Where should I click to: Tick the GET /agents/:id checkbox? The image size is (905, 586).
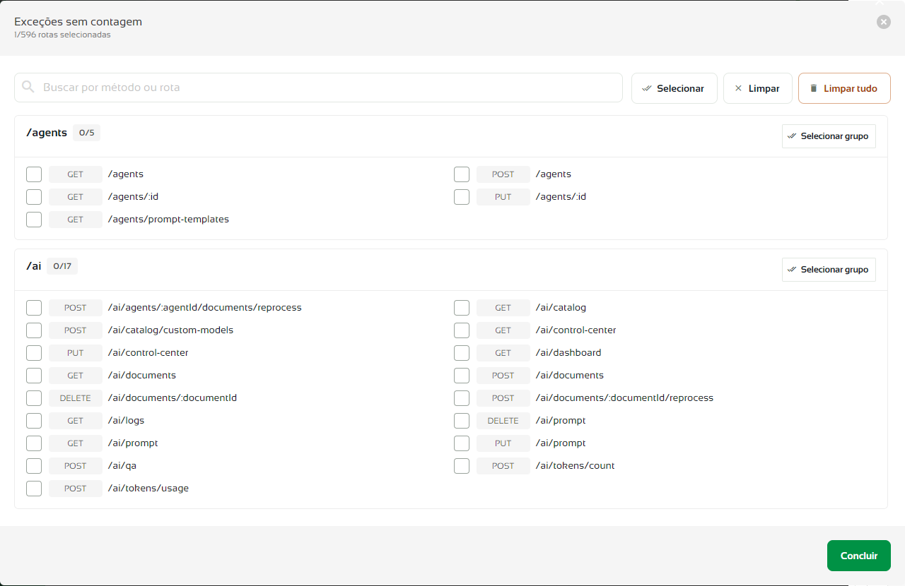point(34,197)
